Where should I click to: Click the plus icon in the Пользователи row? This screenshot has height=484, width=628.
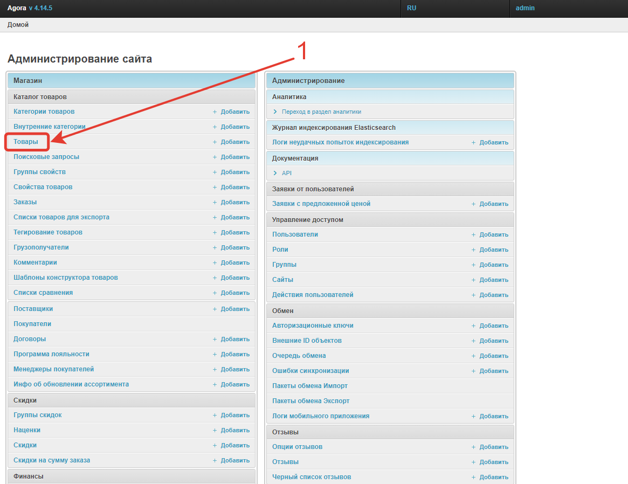[473, 235]
